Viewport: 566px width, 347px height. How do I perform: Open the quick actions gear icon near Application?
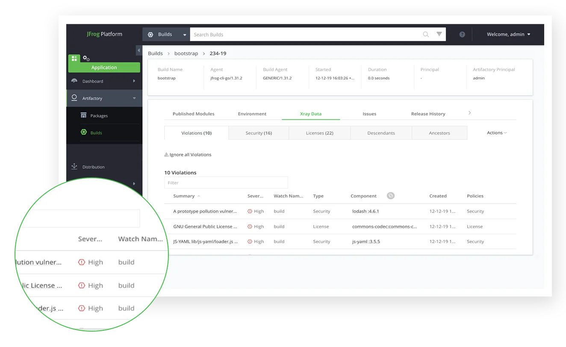[x=86, y=57]
